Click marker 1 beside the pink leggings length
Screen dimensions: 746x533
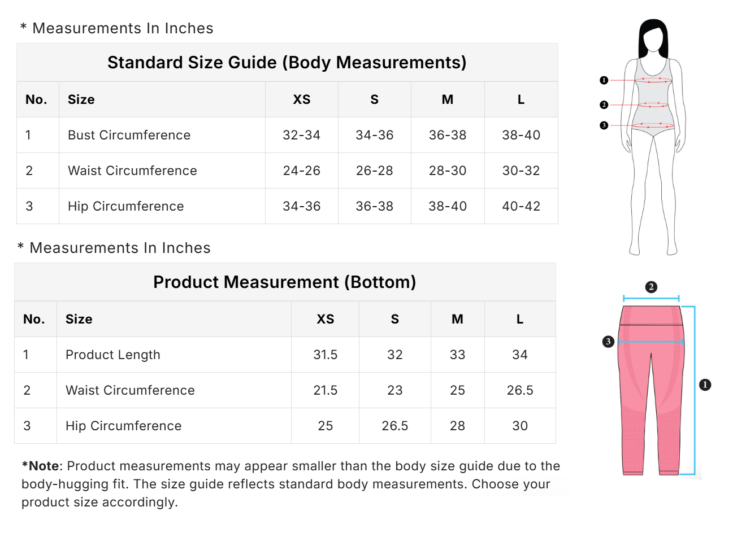[x=705, y=385]
